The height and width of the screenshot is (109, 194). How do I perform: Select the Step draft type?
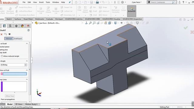3,52
